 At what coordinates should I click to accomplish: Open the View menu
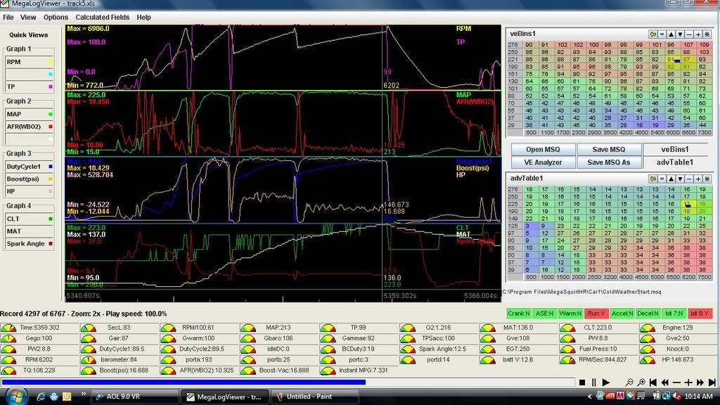coord(28,17)
